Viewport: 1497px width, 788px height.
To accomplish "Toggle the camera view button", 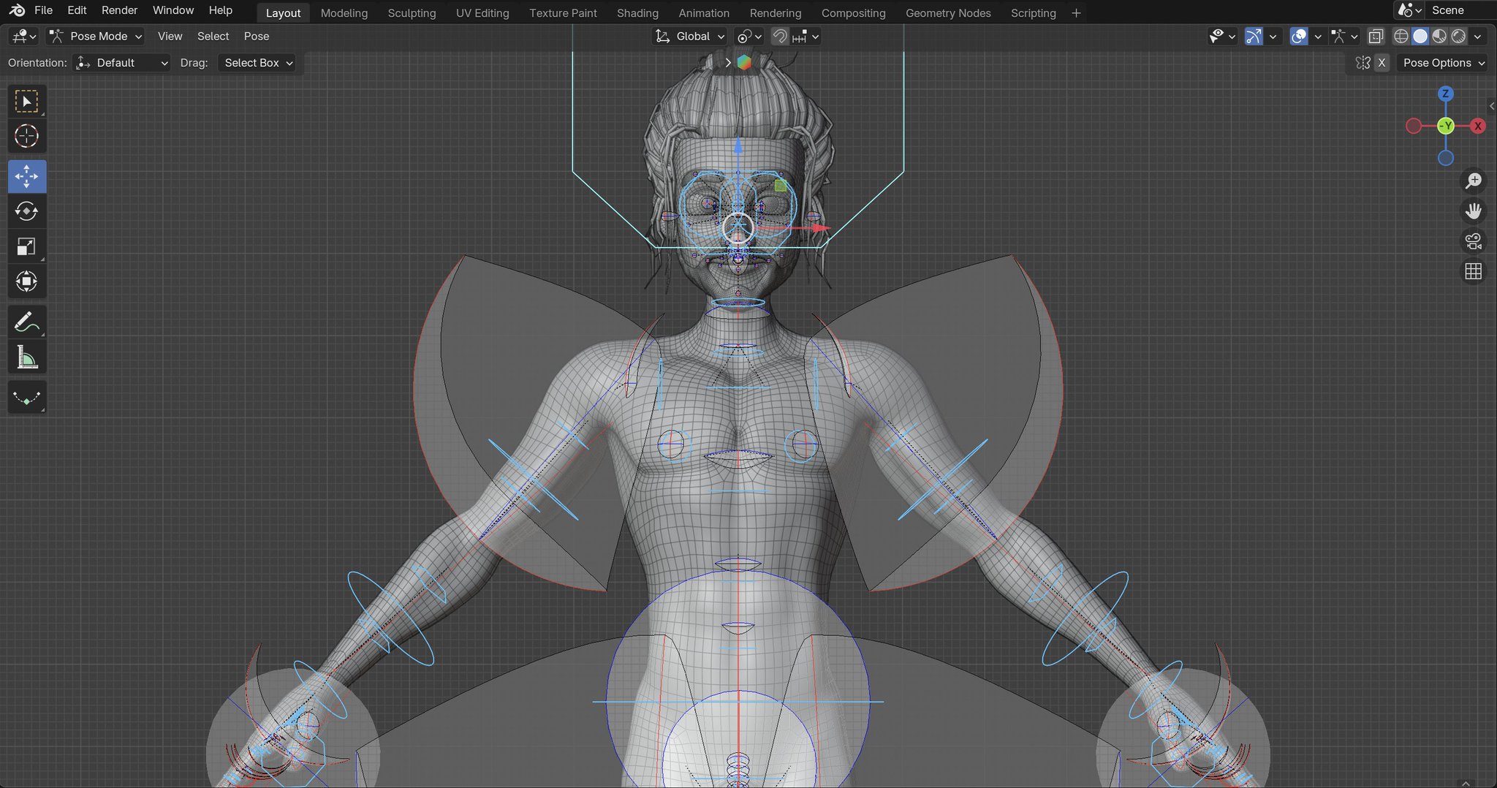I will 1474,241.
